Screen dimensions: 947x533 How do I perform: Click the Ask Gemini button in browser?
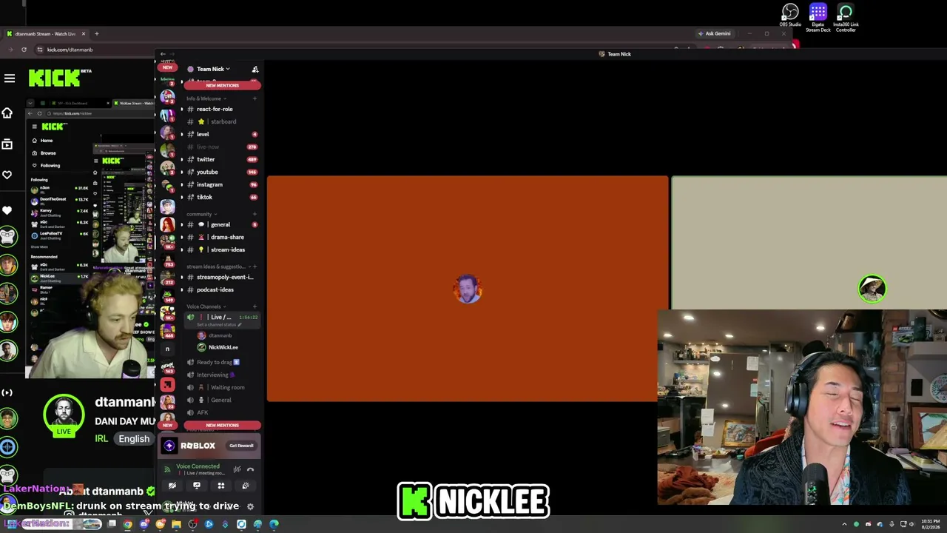[x=714, y=33]
